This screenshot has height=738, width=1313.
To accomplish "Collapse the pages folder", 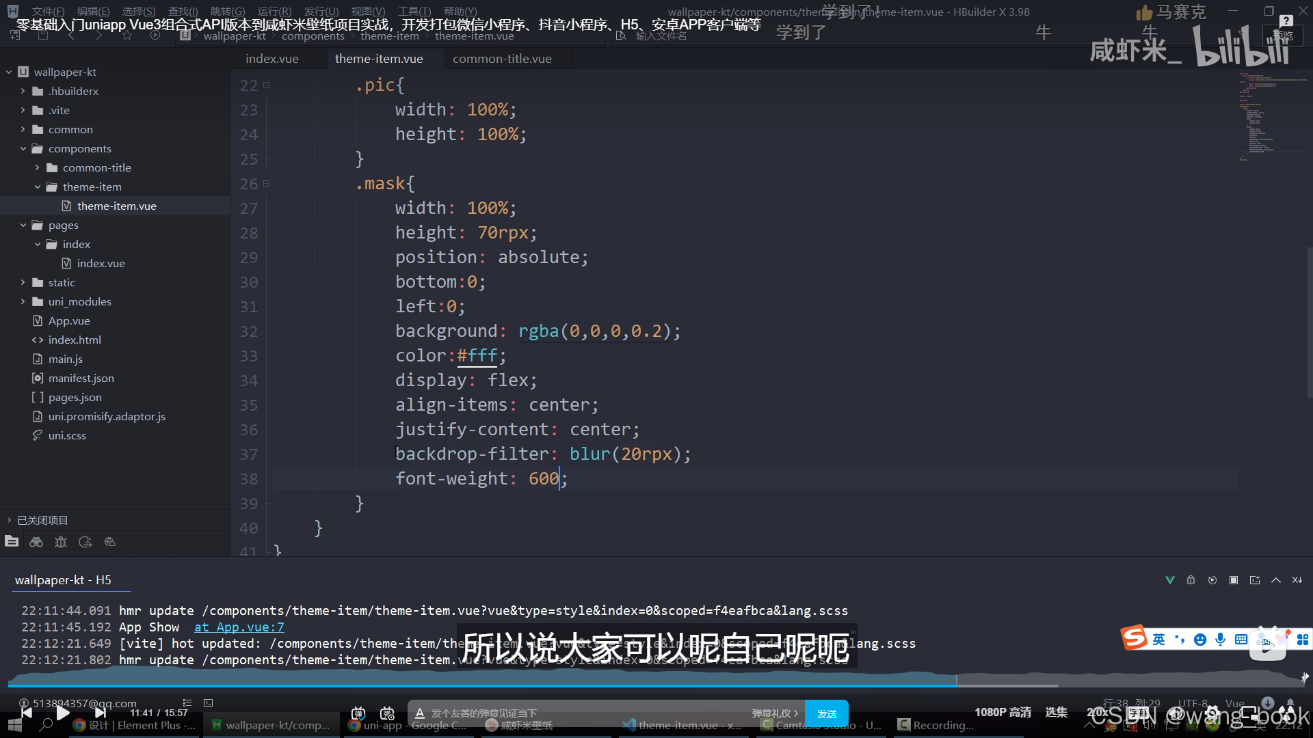I will click(x=23, y=225).
